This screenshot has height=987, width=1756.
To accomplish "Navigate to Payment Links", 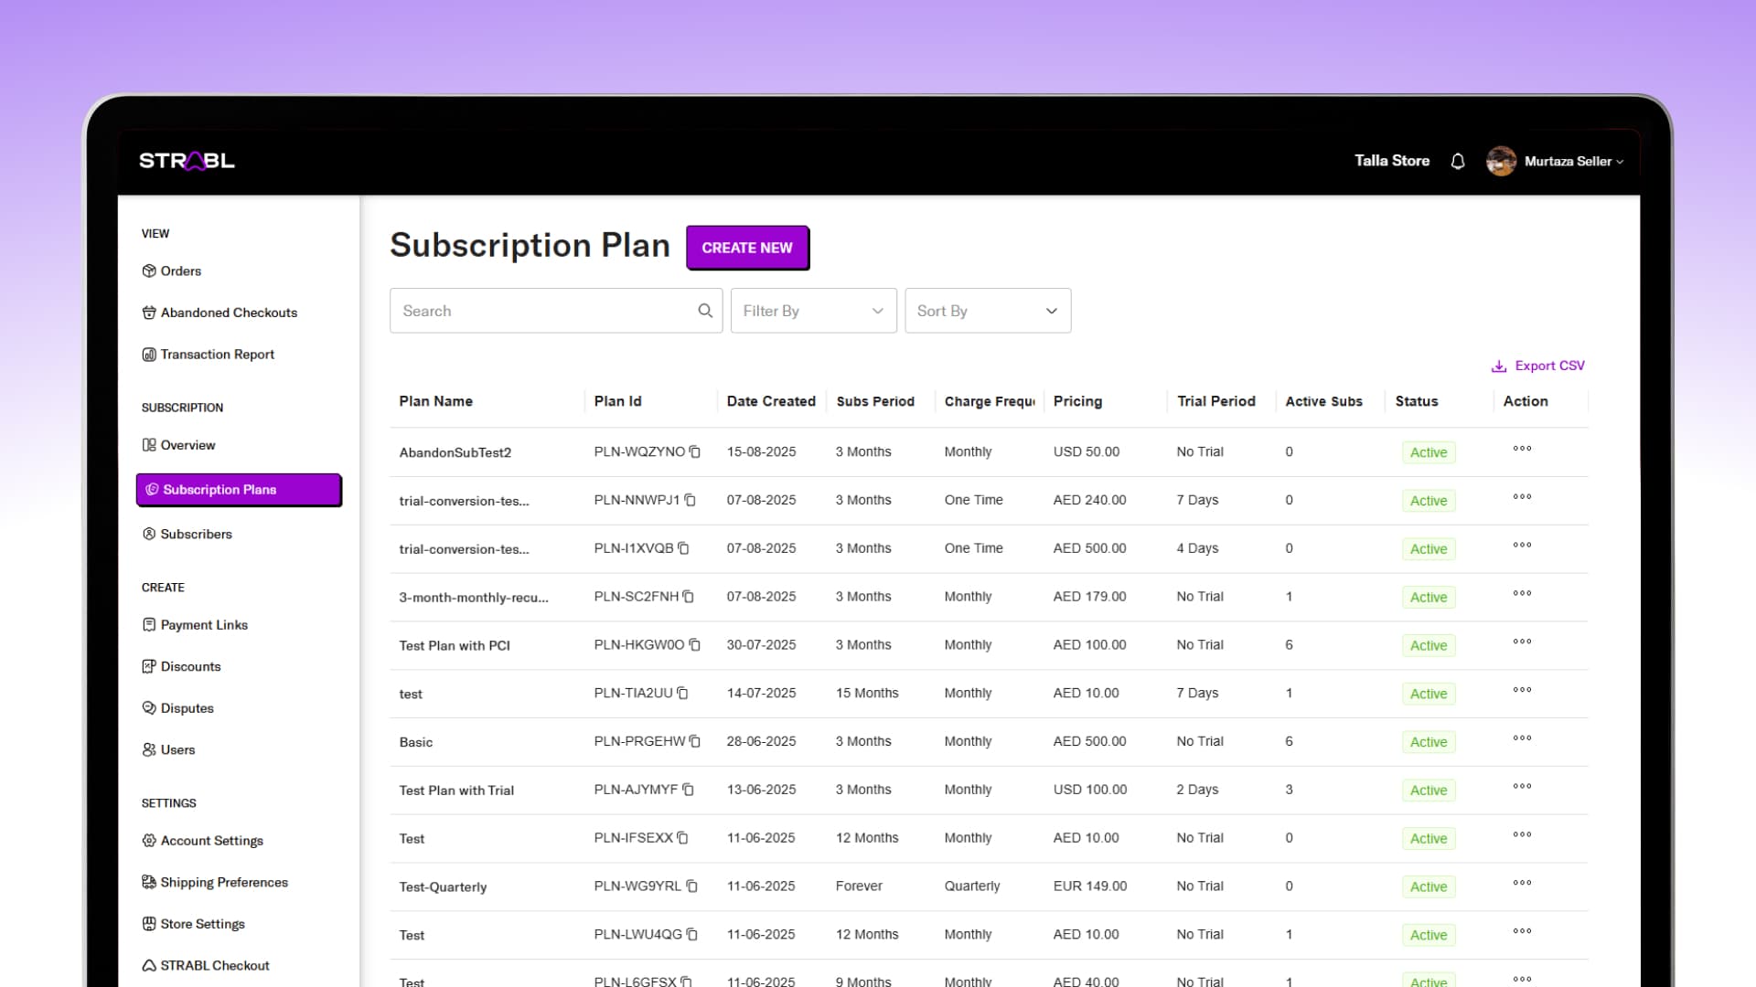I will pyautogui.click(x=204, y=625).
